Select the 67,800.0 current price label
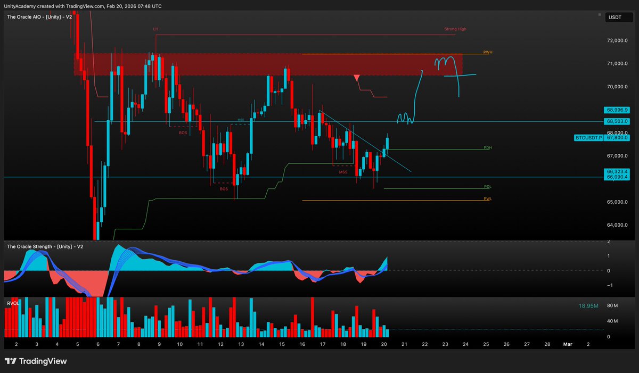This screenshot has width=639, height=373. click(616, 137)
